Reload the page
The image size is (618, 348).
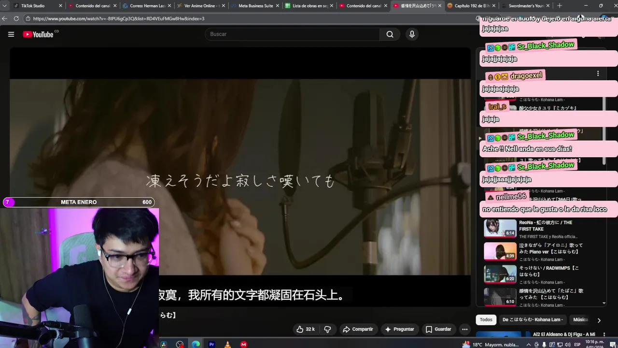coord(16,18)
